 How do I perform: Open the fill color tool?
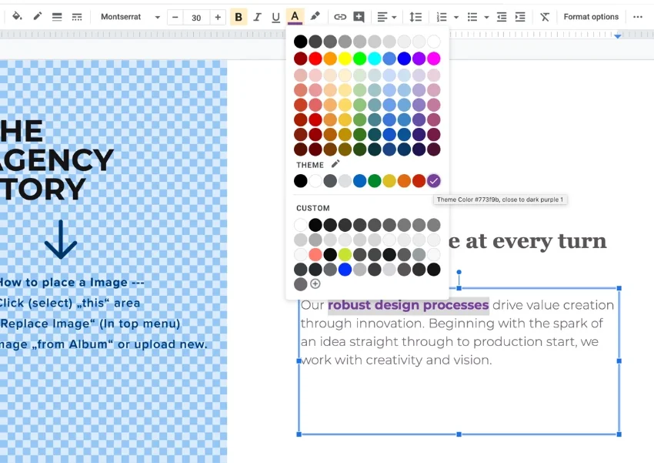[18, 16]
